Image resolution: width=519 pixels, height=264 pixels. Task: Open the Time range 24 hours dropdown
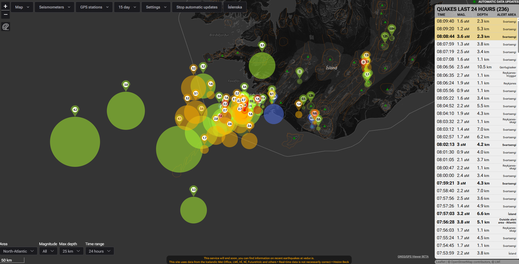tap(100, 251)
